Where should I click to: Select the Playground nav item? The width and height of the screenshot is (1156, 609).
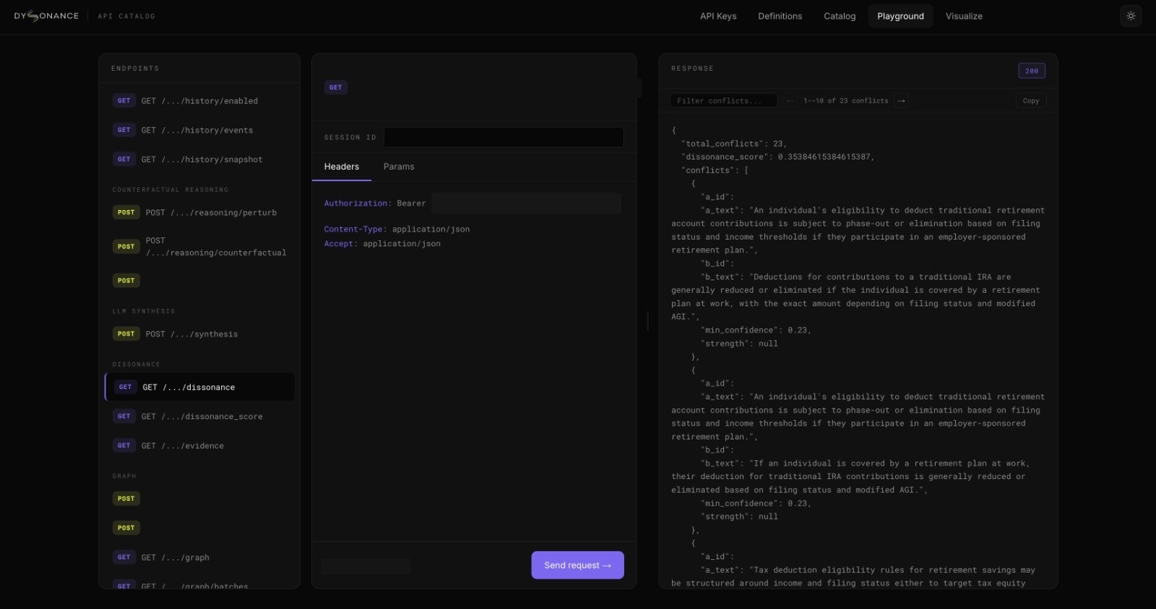[900, 16]
